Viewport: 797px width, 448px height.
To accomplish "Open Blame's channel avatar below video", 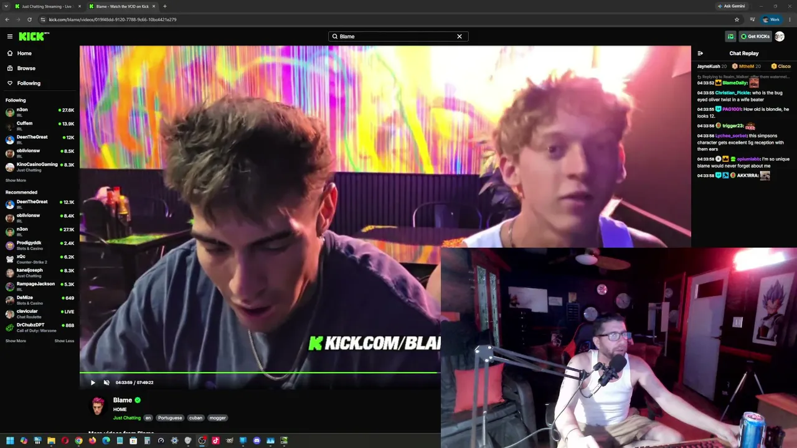I will click(98, 406).
